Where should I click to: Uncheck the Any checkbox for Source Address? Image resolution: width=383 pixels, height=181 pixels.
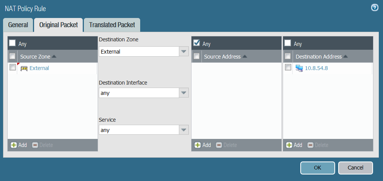click(197, 43)
